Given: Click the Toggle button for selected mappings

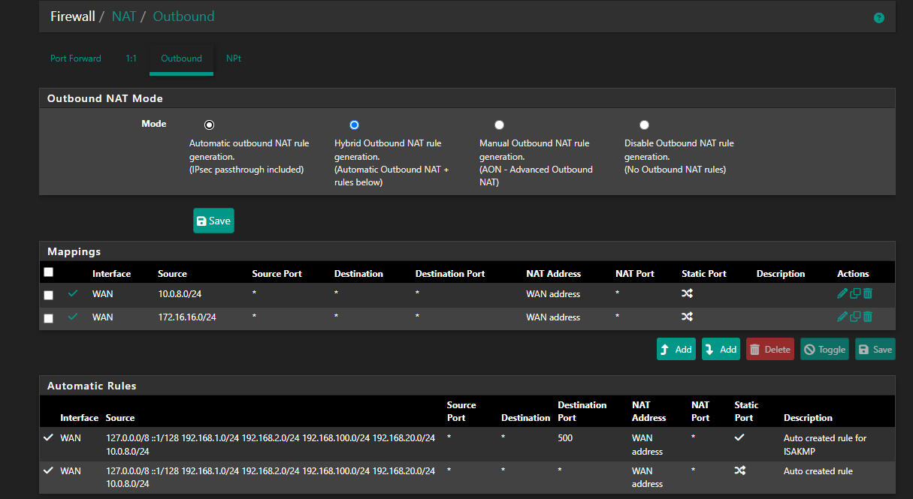Looking at the screenshot, I should pyautogui.click(x=824, y=349).
